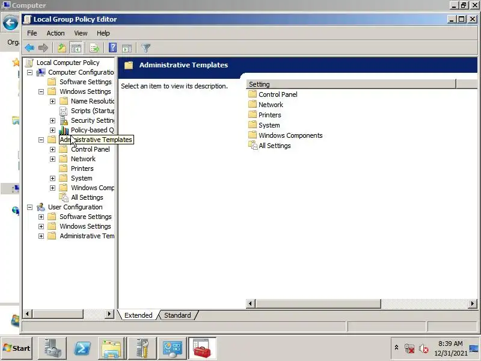Click the list pane horizontal scrollbar thumb
The image size is (481, 361).
click(x=318, y=304)
